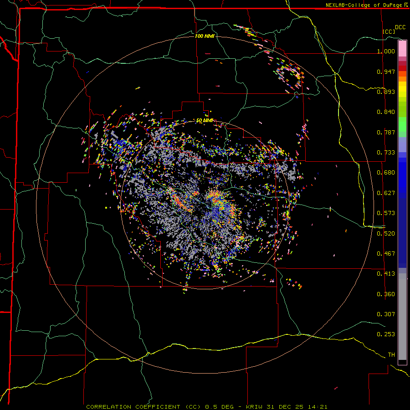Pick the gray segment of the color bar
The height and width of the screenshot is (410, 410).
[402, 317]
